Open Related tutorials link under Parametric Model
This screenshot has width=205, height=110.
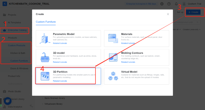pyautogui.click(x=60, y=43)
